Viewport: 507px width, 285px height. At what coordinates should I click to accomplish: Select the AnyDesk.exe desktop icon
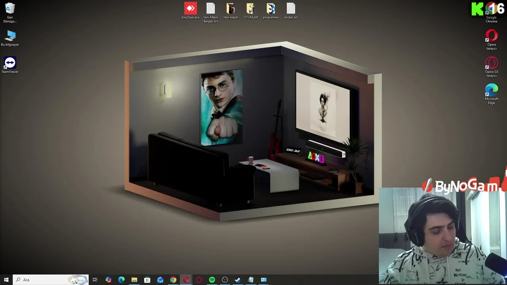click(x=191, y=11)
